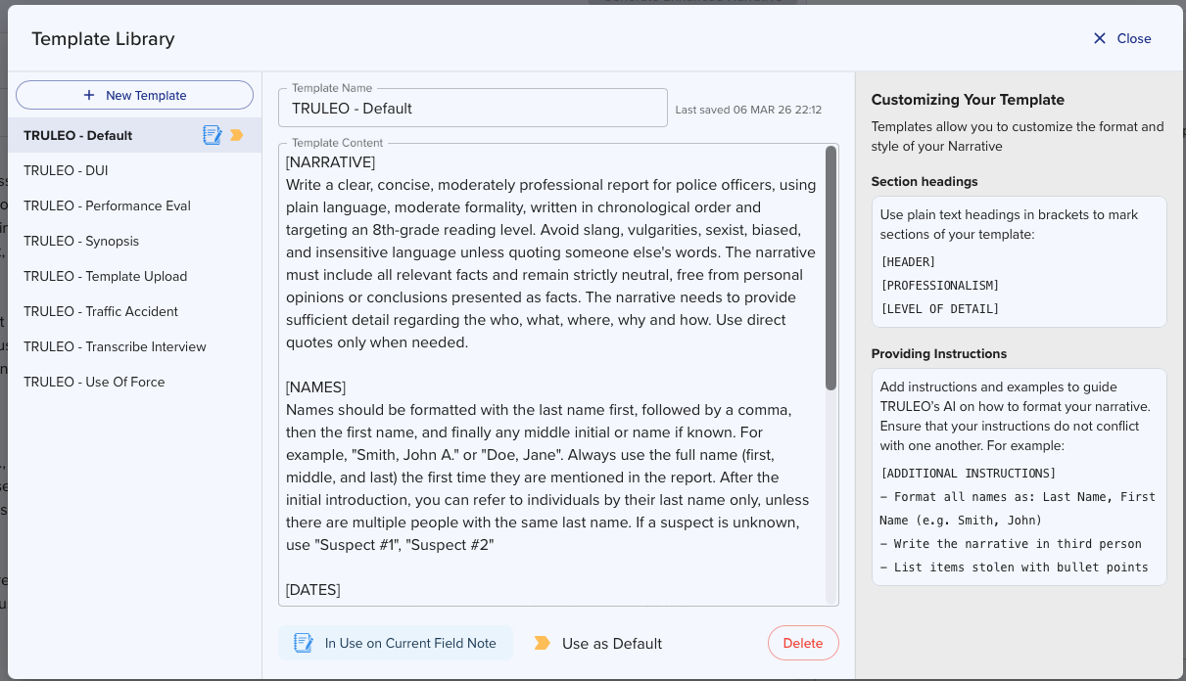
Task: Click the field note icon beside TRULEO - Default
Action: (212, 135)
